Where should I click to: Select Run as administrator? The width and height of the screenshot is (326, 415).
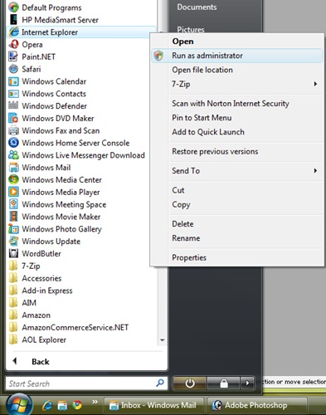coord(237,56)
